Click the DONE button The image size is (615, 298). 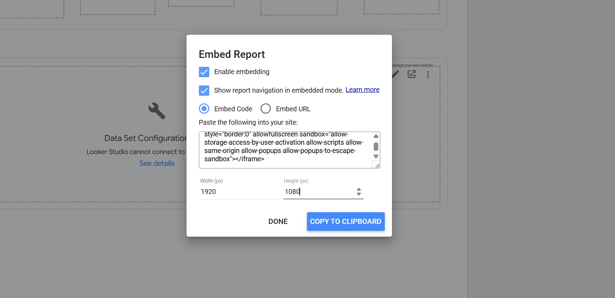(x=278, y=222)
